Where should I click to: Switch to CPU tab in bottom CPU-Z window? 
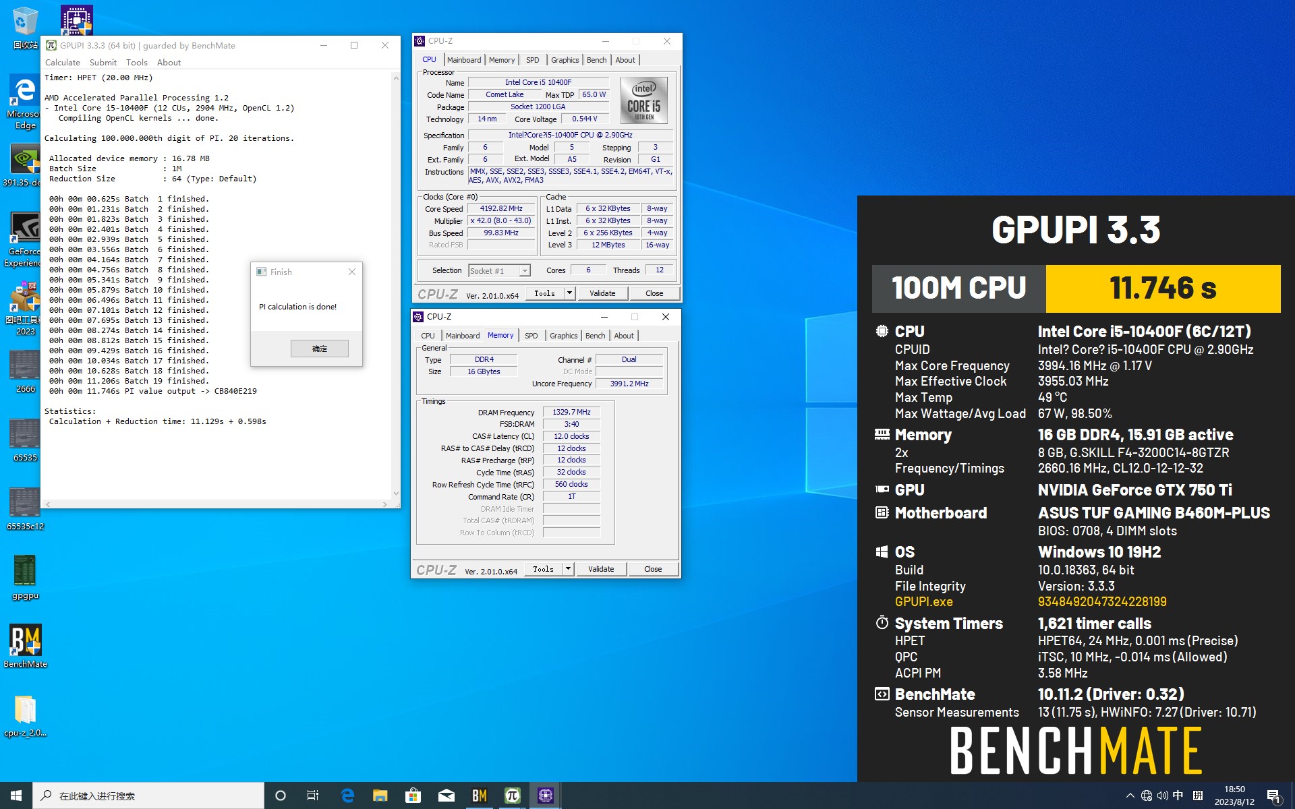point(428,336)
